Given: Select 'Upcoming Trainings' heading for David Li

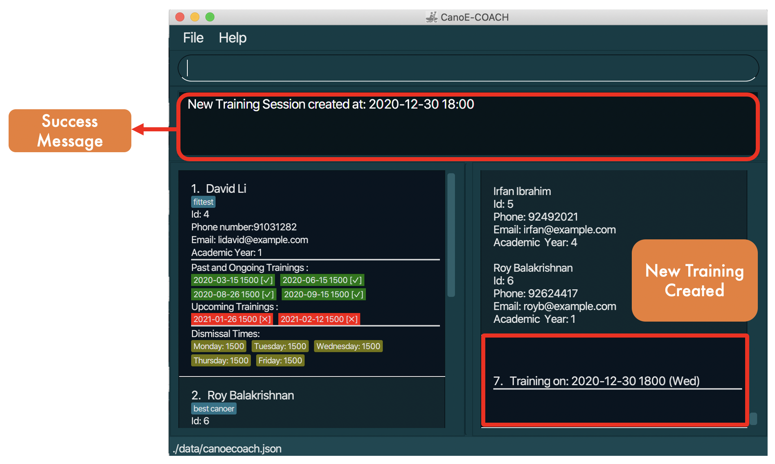Looking at the screenshot, I should (234, 307).
